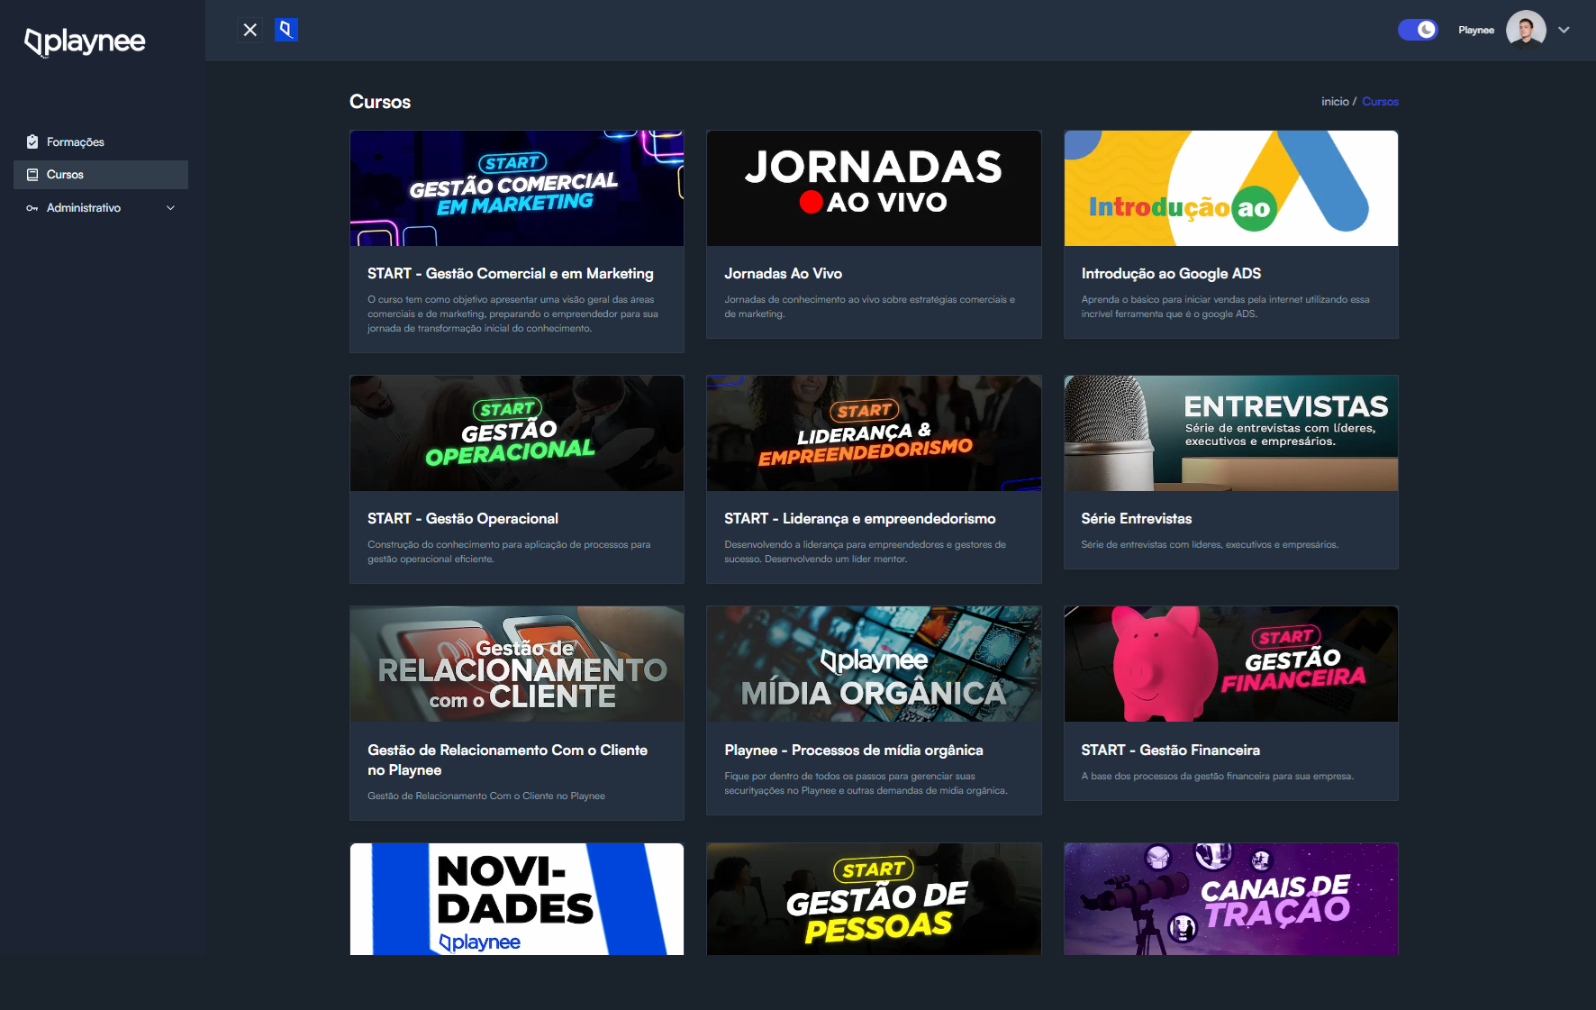Open Série Entrevistas course title

pos(1137,519)
